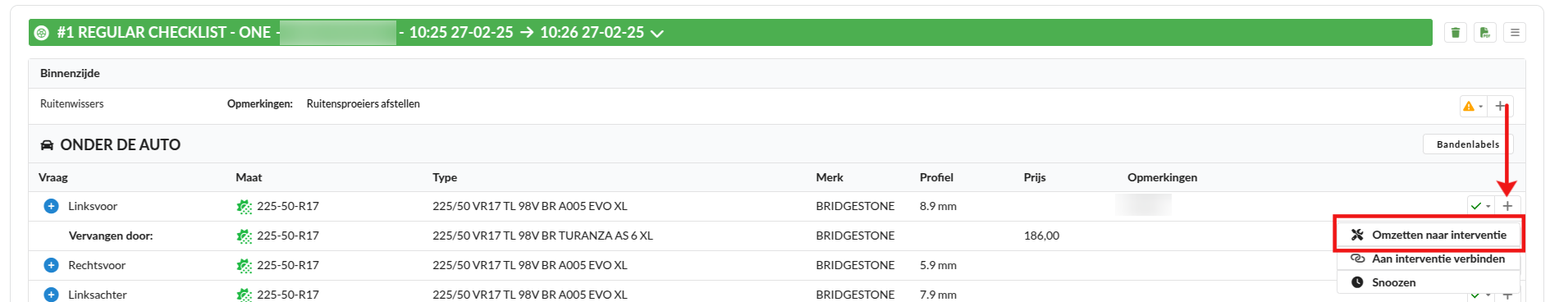This screenshot has height=302, width=1550.
Task: Select Aan interventie verbinden menu entry
Action: [1429, 259]
